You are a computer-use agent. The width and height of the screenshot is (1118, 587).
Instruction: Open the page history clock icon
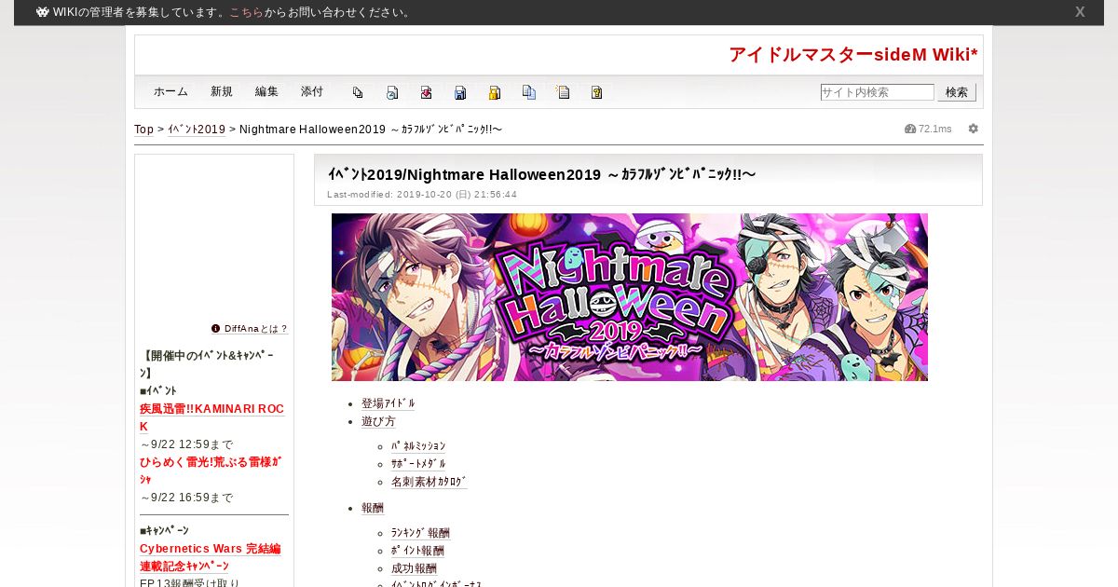[x=392, y=92]
